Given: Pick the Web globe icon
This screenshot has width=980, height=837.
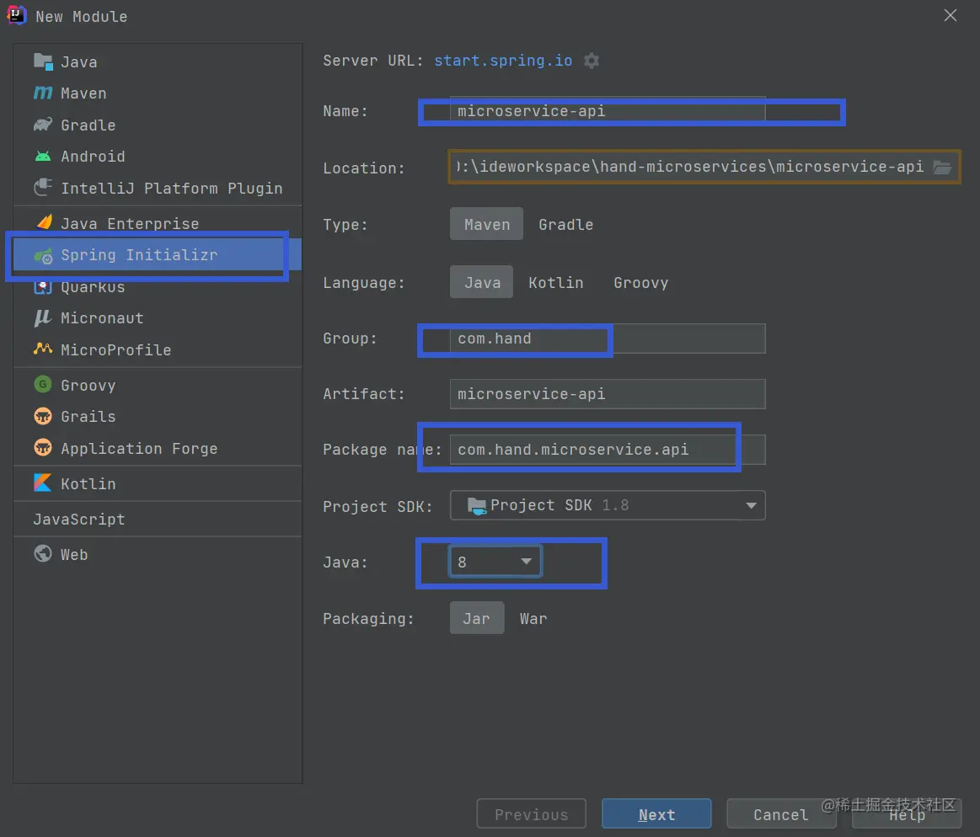Looking at the screenshot, I should point(42,553).
